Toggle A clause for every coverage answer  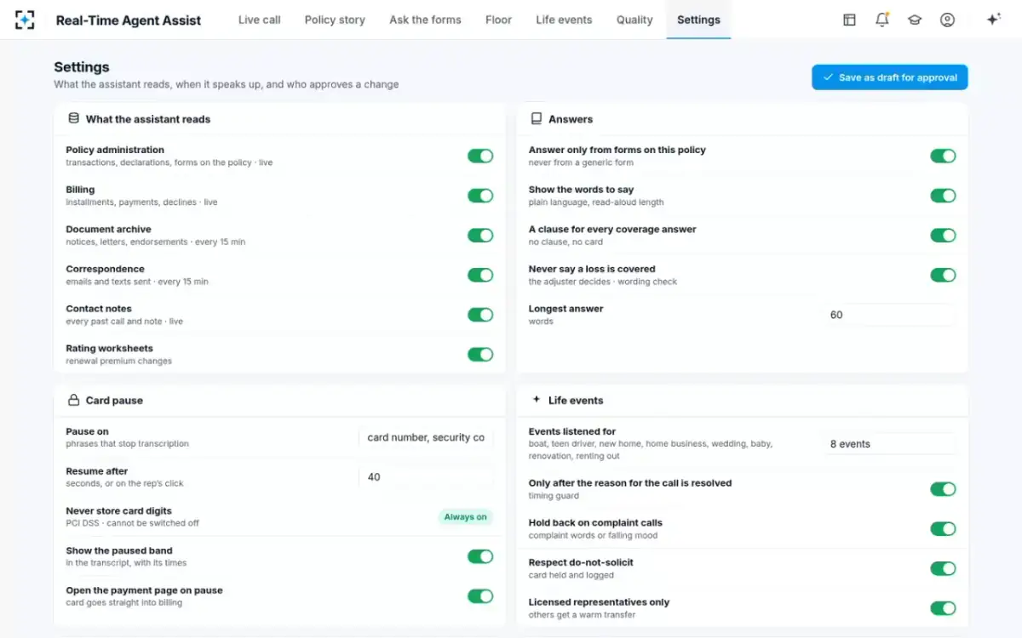(943, 235)
